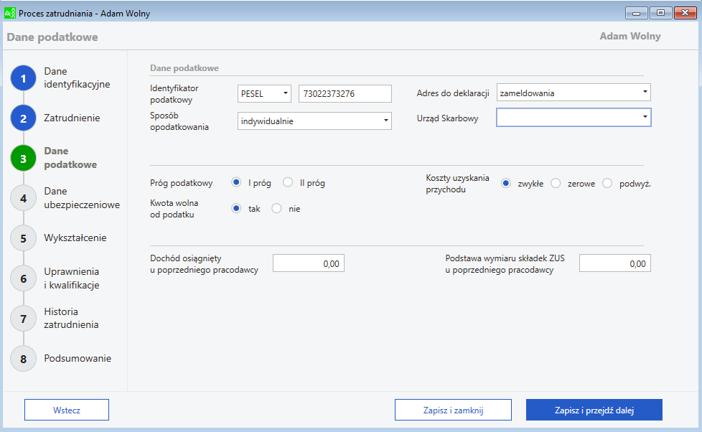The width and height of the screenshot is (702, 432).
Task: Open the Urząd Skarbowy dropdown
Action: tap(574, 117)
